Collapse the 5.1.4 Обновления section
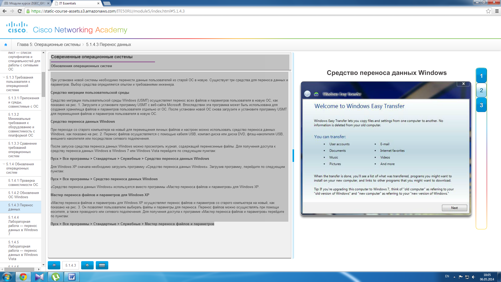Screen dimensions: 501x282 click(4, 164)
